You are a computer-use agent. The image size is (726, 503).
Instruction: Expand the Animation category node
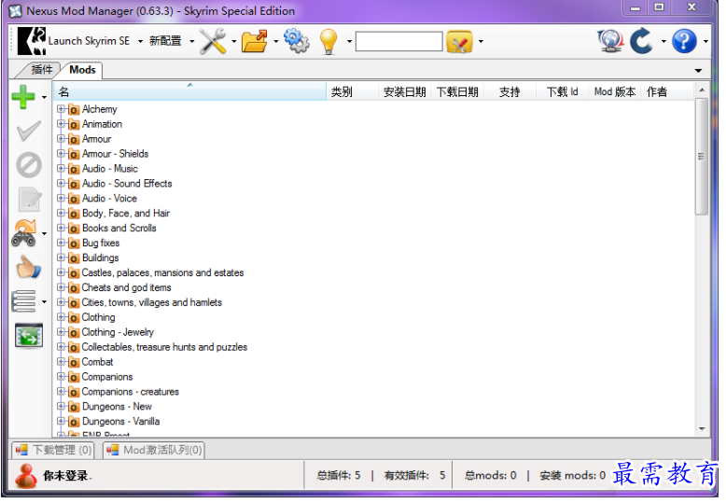pos(61,124)
